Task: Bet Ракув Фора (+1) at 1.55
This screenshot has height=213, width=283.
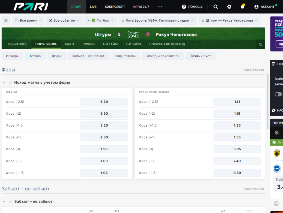Action: [x=237, y=137]
